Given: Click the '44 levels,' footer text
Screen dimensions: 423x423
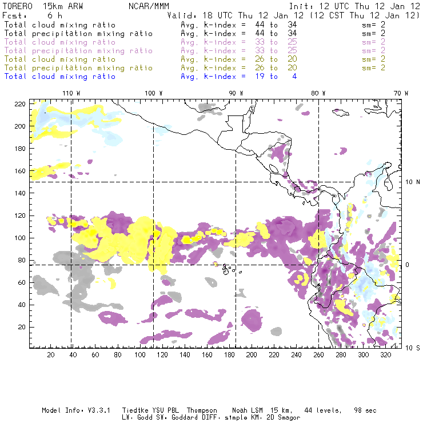Looking at the screenshot, I should pos(323,410).
